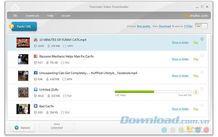218x137 pixels.
Task: Click the size icon showing 284 KB
Action: tap(47, 112)
